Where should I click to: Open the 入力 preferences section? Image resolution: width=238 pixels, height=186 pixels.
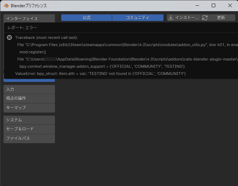point(29,89)
